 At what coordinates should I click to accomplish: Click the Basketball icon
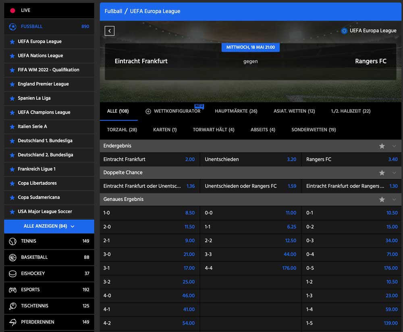coord(12,257)
